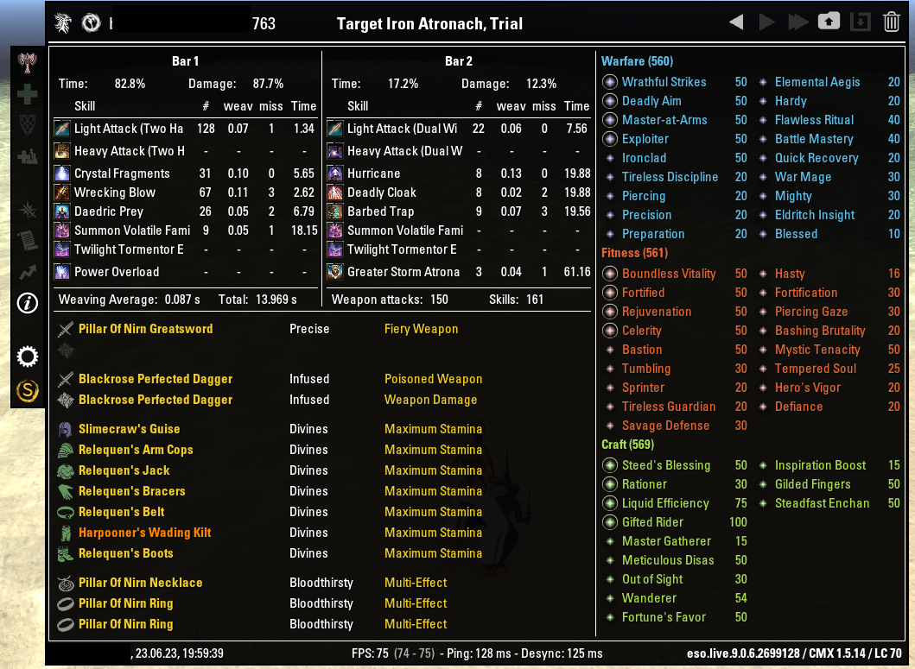Click the eso.live version string in footer
The image size is (915, 669).
[794, 653]
